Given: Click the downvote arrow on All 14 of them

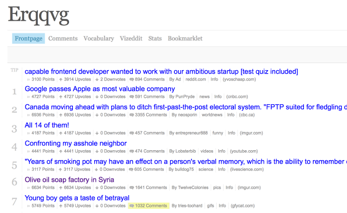Looking at the screenshot, I should pyautogui.click(x=97, y=133).
